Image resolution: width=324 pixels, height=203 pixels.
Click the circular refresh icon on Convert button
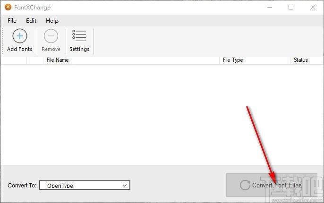pos(245,185)
